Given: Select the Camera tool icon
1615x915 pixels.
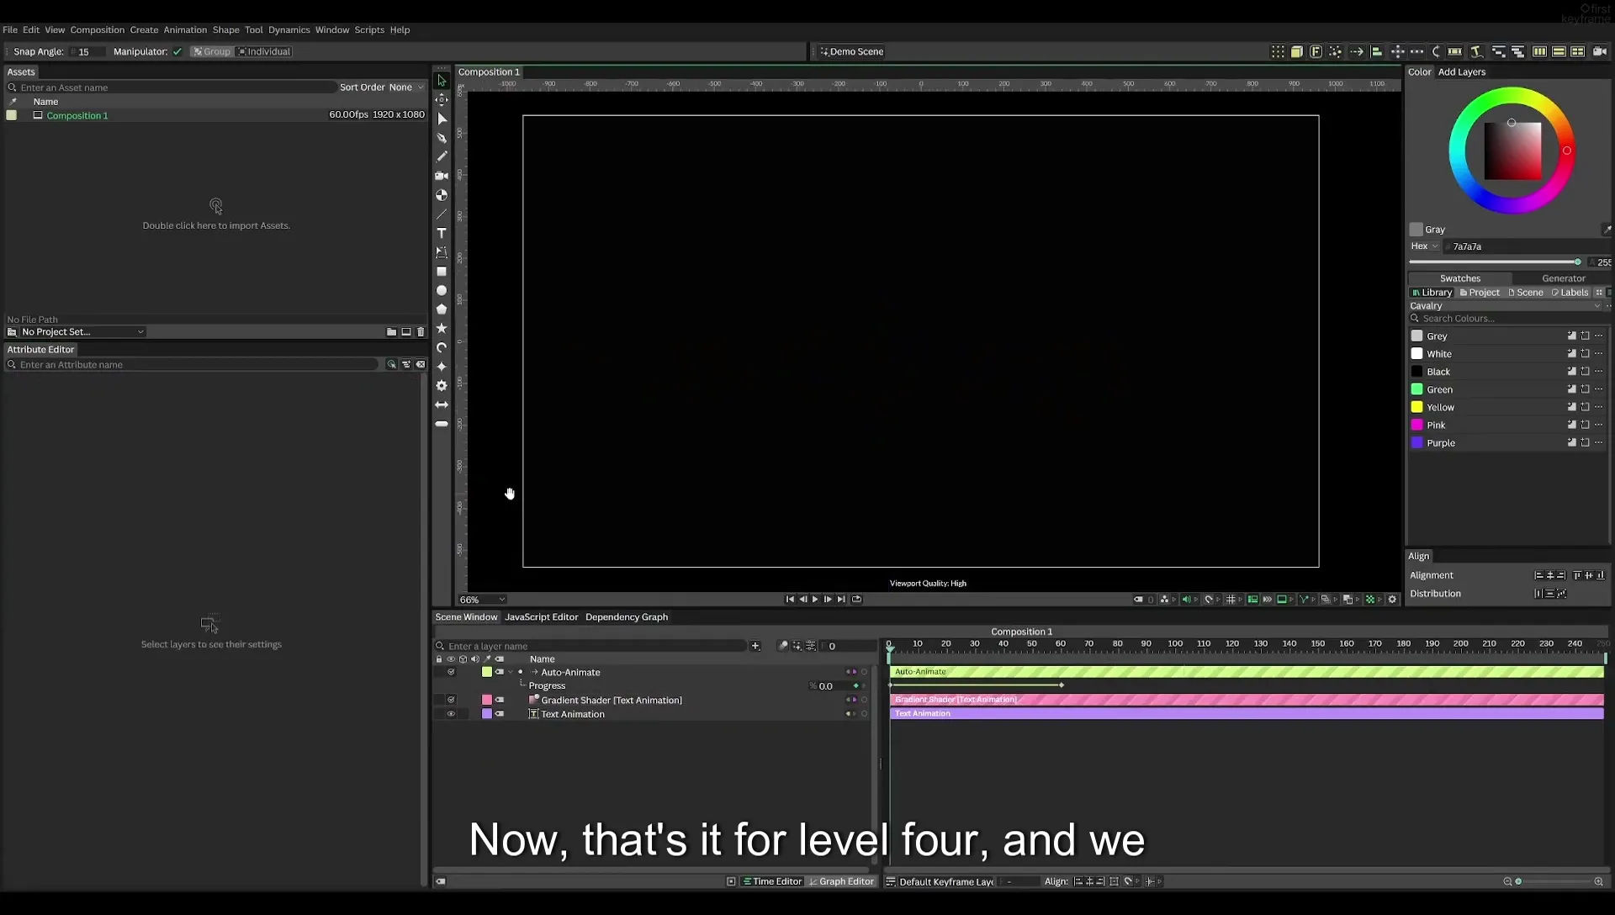Looking at the screenshot, I should [x=442, y=176].
